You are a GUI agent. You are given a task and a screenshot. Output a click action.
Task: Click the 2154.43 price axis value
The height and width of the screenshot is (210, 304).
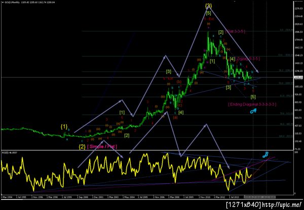click(x=297, y=17)
